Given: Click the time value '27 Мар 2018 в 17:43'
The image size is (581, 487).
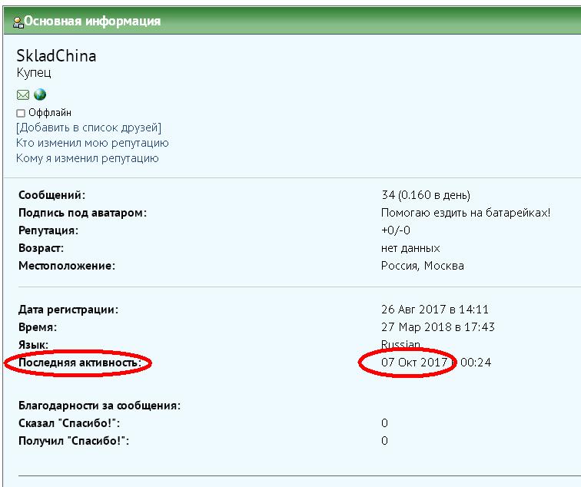Looking at the screenshot, I should point(437,327).
